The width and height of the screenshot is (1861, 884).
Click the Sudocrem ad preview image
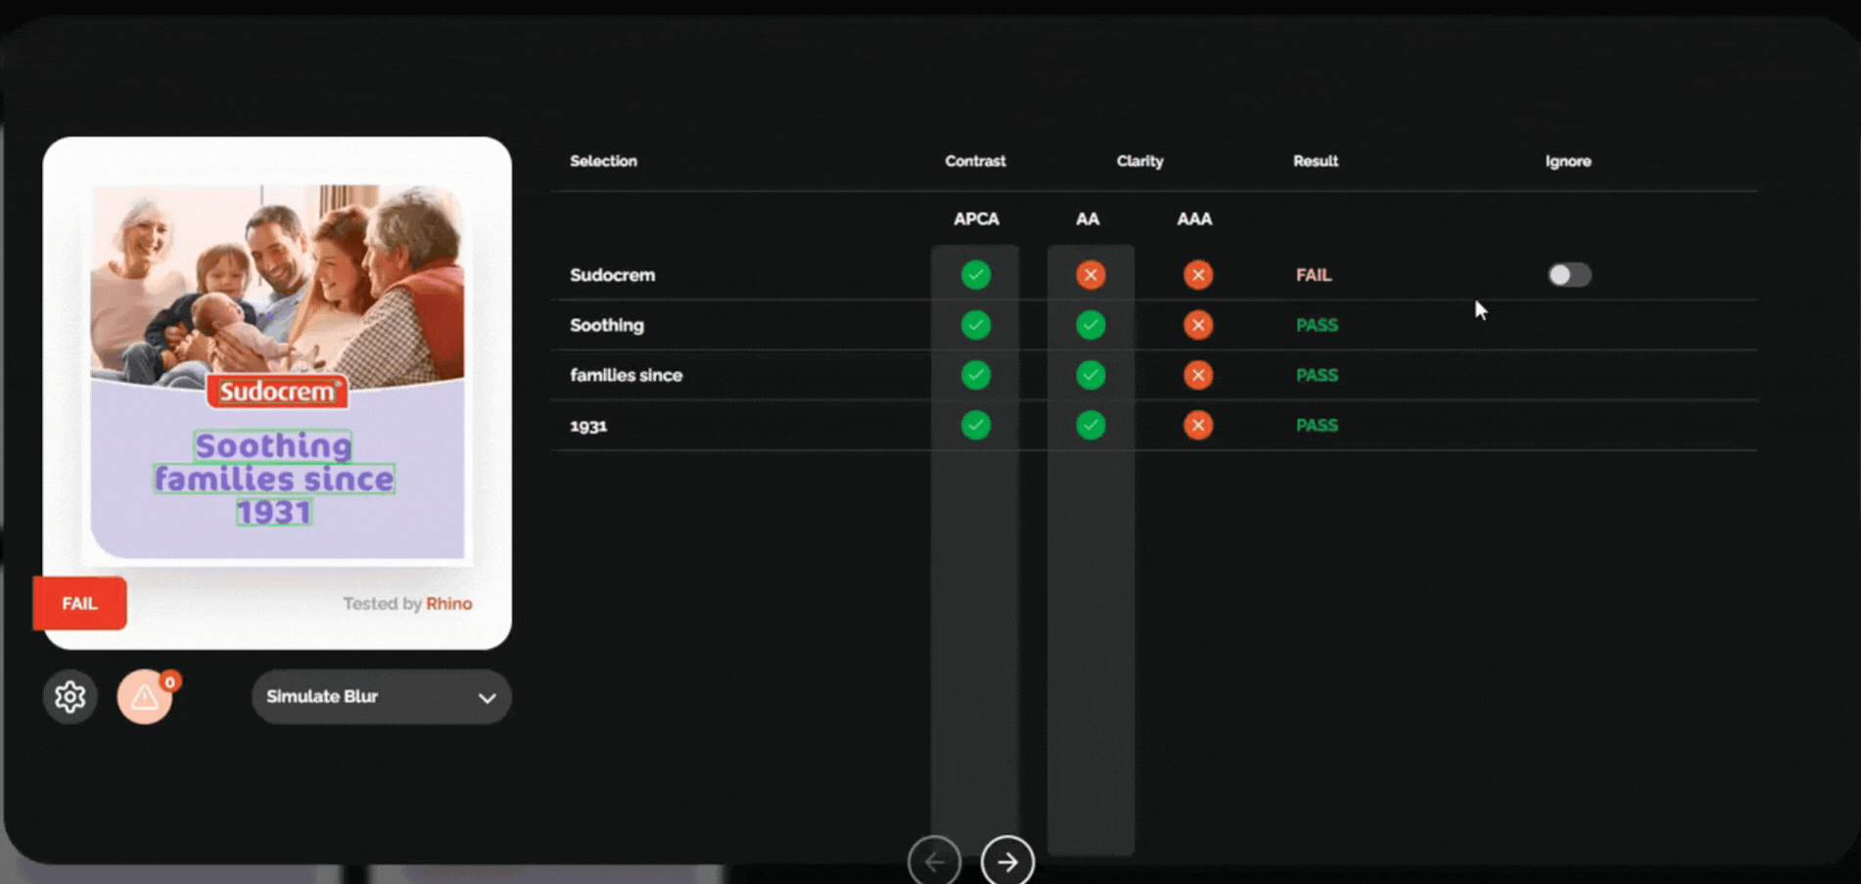pos(277,371)
